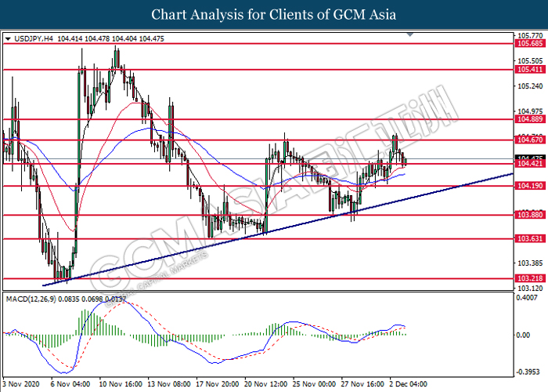Click the 13 Nov 08:00 date label

(x=169, y=384)
